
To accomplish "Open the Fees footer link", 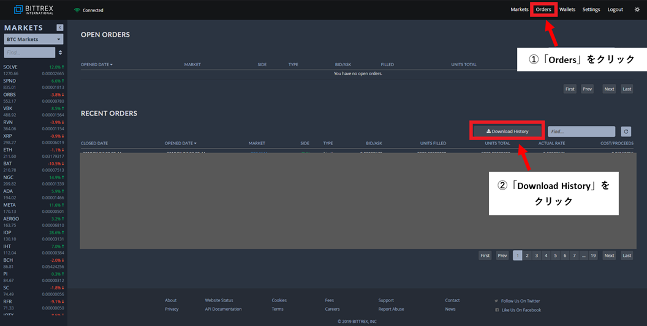I will (x=329, y=300).
